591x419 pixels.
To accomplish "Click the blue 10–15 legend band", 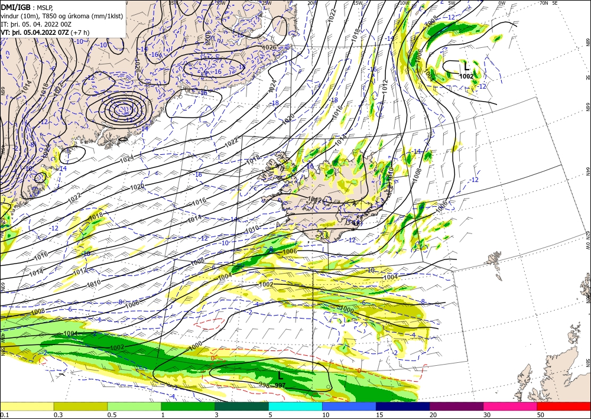I will tap(349, 406).
